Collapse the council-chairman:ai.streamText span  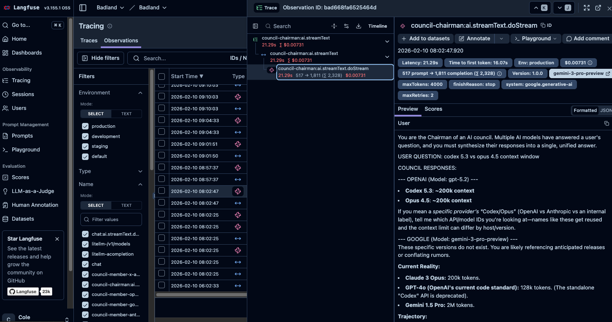coord(387,41)
